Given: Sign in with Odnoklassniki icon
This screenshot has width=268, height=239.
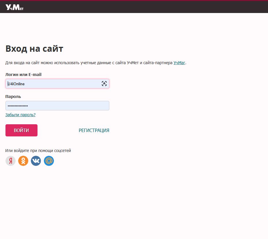Looking at the screenshot, I should point(23,161).
